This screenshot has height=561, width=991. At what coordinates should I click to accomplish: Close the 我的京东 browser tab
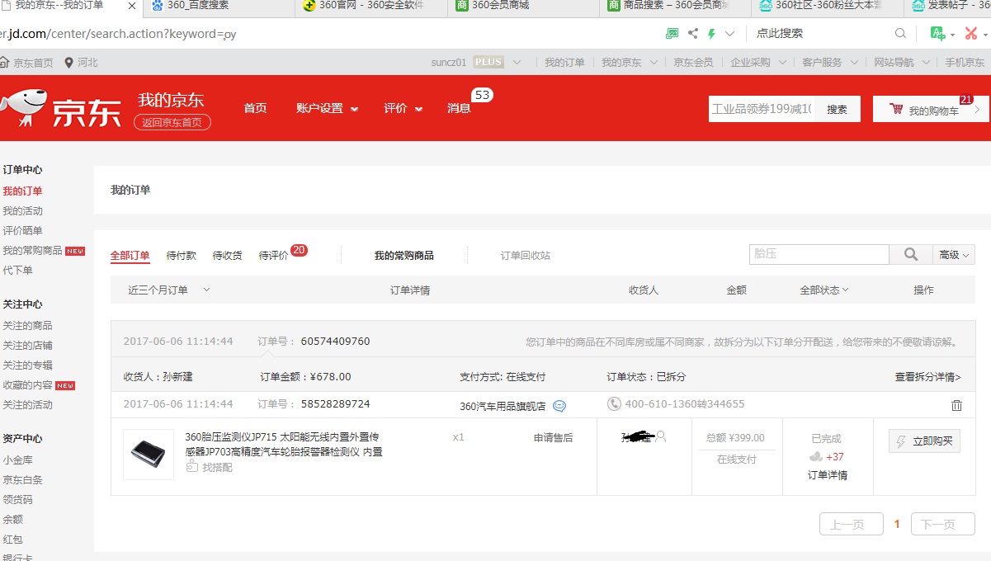click(x=132, y=6)
